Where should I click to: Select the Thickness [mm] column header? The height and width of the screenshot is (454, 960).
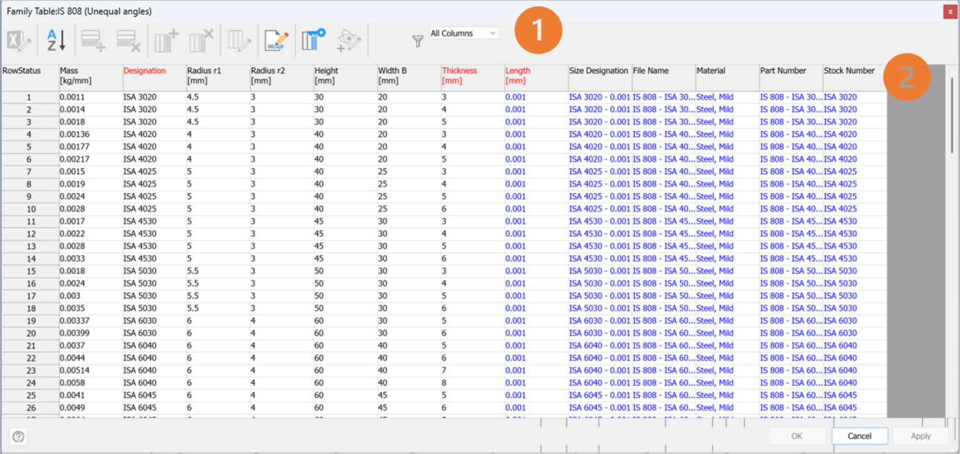[472, 77]
